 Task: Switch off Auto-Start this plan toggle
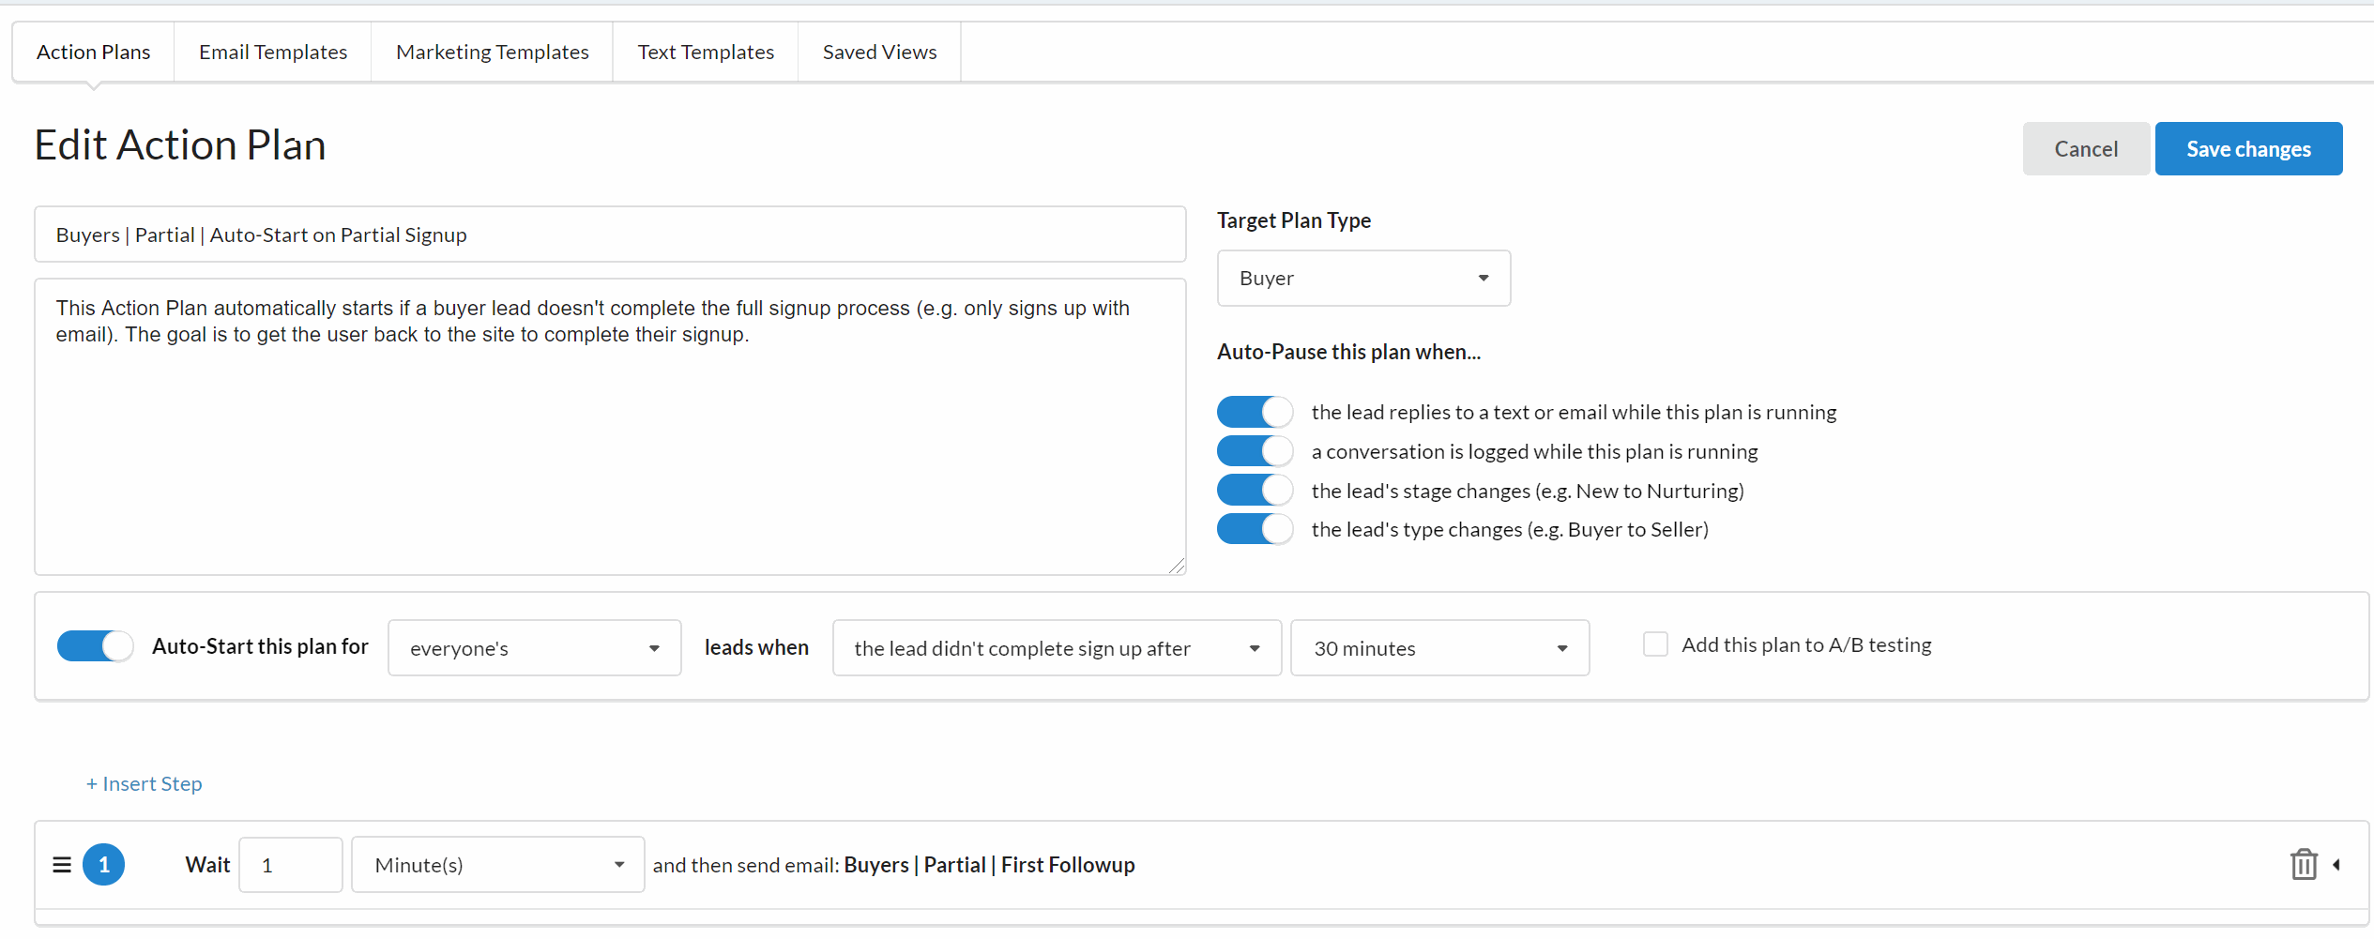coord(95,646)
